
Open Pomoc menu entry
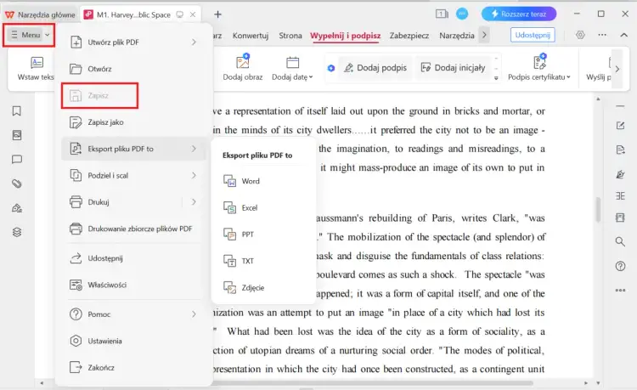pos(133,314)
